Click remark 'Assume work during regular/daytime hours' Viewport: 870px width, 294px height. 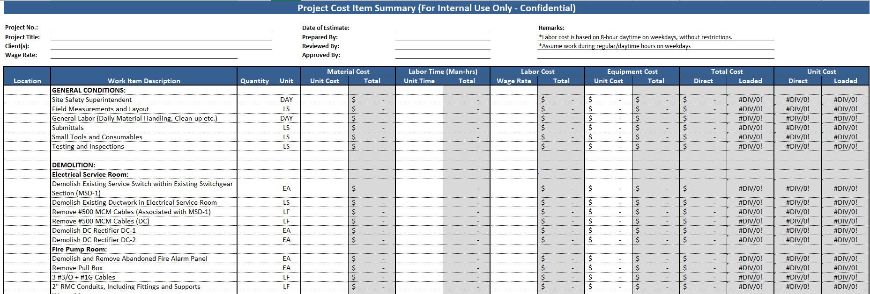tap(615, 46)
